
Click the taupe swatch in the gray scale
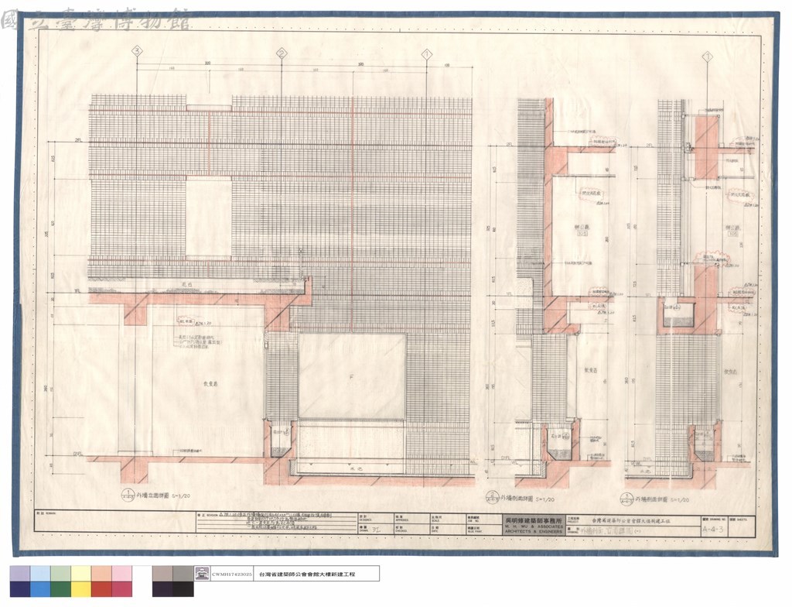[162, 574]
